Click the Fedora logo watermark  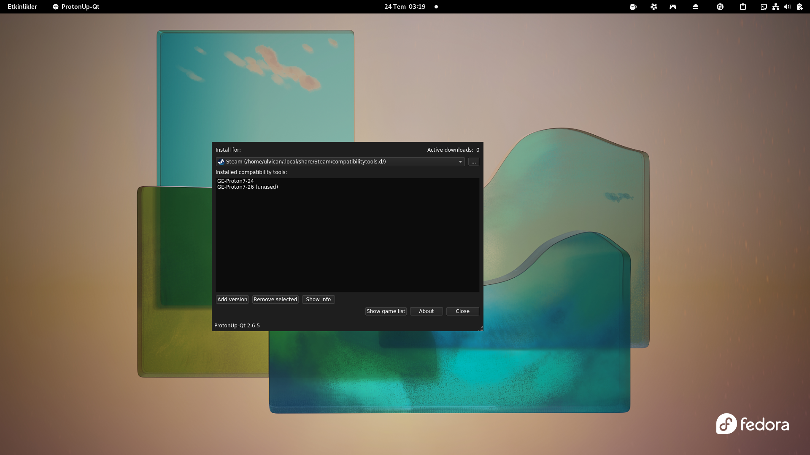pos(752,424)
